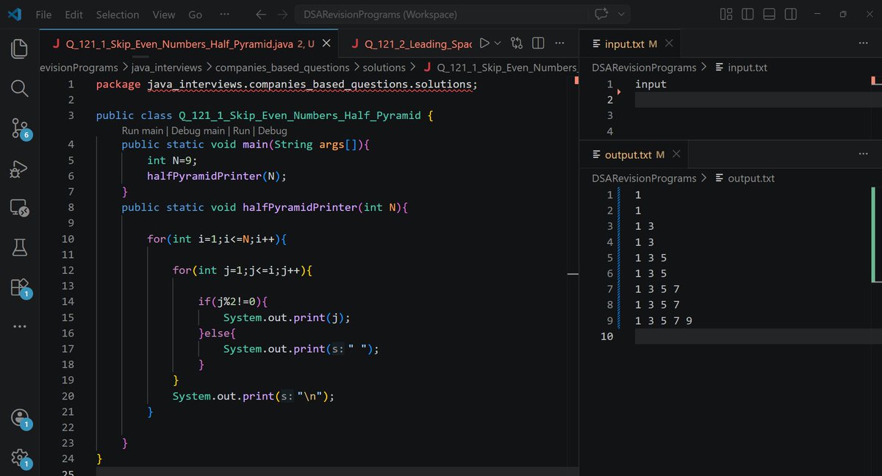Close the input.txt tab
The width and height of the screenshot is (882, 476).
(669, 43)
